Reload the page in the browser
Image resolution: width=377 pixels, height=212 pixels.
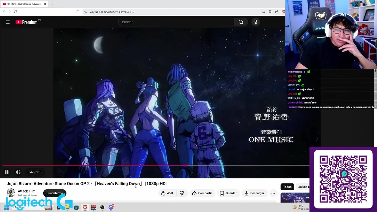[x=16, y=12]
